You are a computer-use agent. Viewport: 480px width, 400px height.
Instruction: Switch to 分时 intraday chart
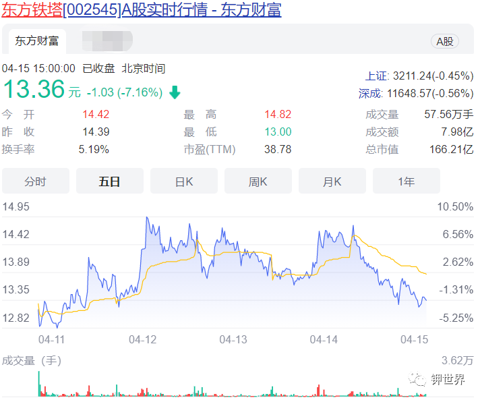36,181
